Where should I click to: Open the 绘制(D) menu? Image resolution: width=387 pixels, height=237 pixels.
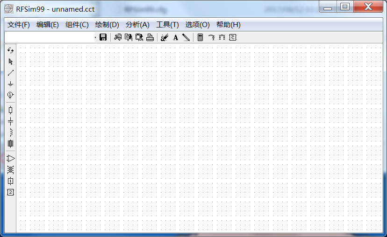click(x=107, y=25)
